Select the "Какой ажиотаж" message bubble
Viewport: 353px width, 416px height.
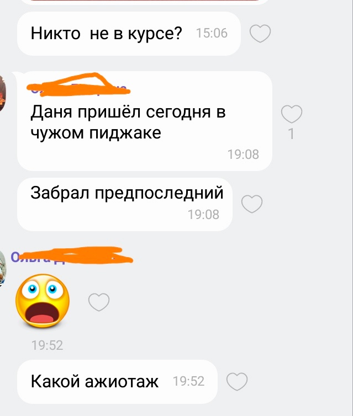pyautogui.click(x=118, y=381)
